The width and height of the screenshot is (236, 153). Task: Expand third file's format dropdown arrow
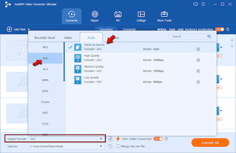click(221, 111)
